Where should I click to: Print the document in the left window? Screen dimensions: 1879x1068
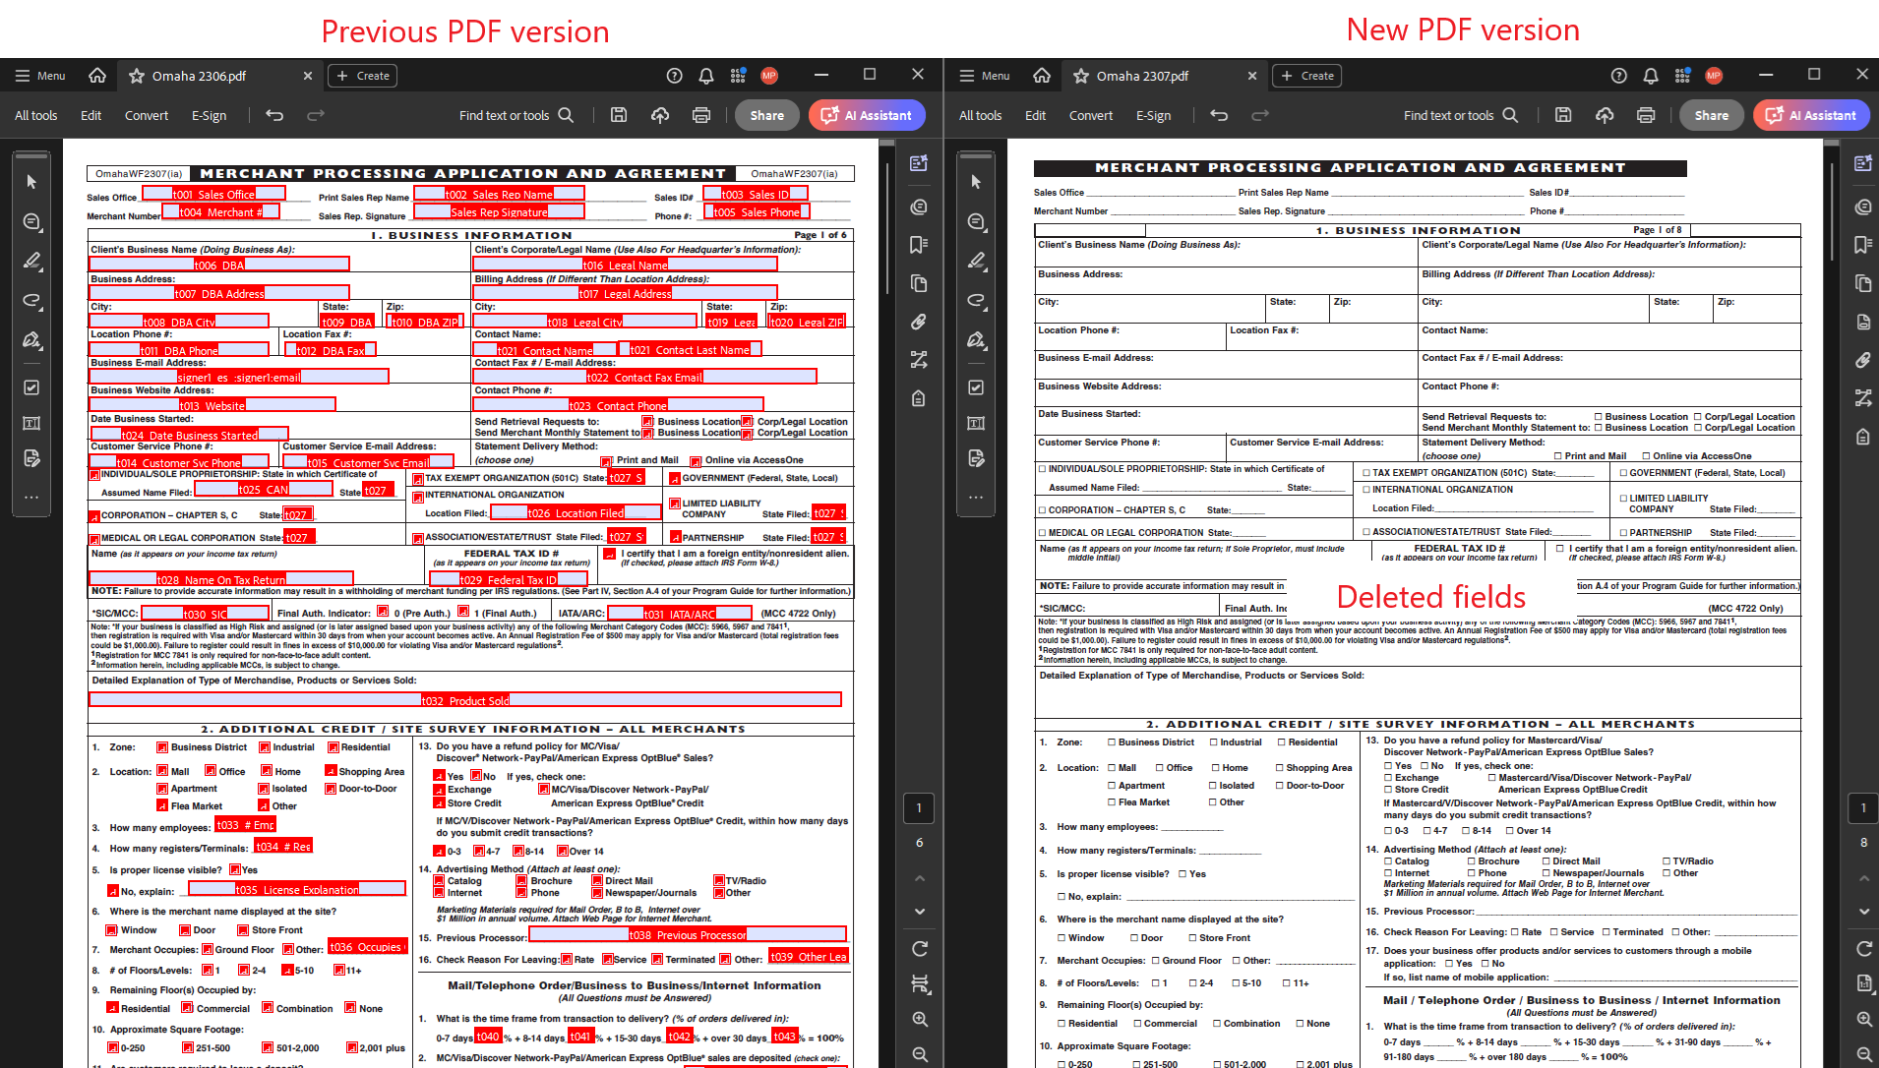coord(701,115)
